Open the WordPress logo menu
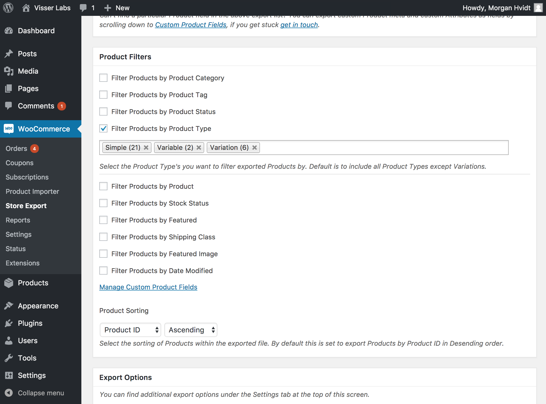The height and width of the screenshot is (404, 546). point(8,8)
